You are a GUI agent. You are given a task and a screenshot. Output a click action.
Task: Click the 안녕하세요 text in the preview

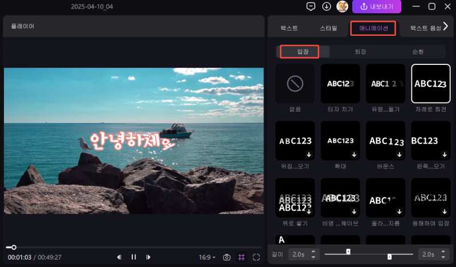tap(132, 141)
